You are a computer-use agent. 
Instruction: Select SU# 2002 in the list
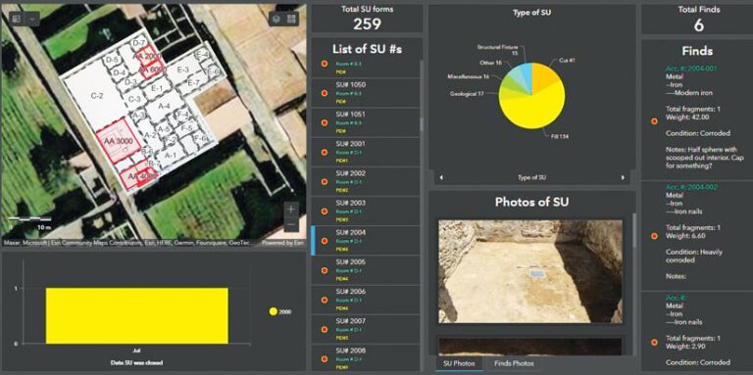366,181
